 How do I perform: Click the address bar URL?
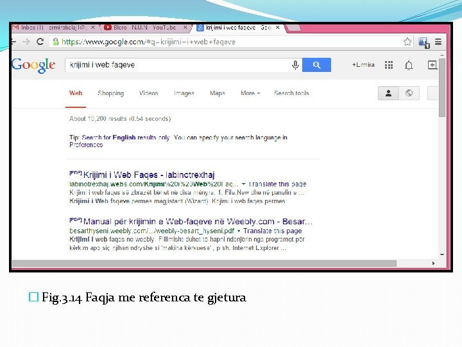pos(148,42)
